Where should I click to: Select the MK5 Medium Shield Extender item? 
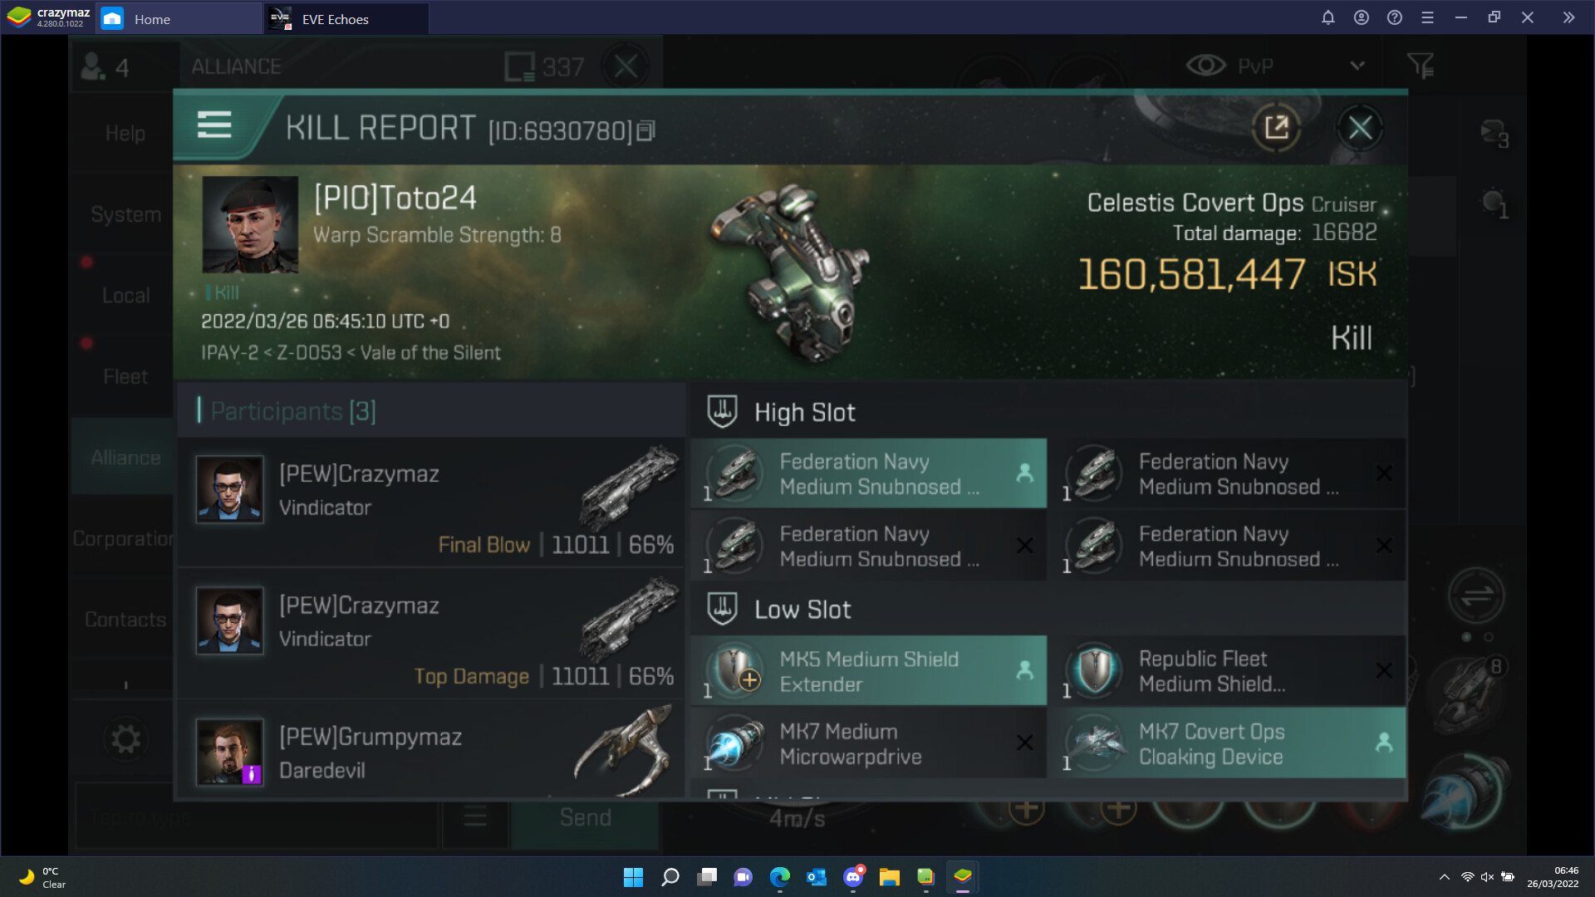[x=868, y=671]
